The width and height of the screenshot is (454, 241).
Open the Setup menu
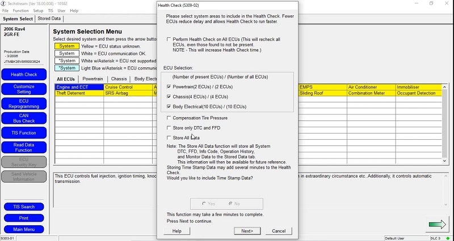(38, 11)
